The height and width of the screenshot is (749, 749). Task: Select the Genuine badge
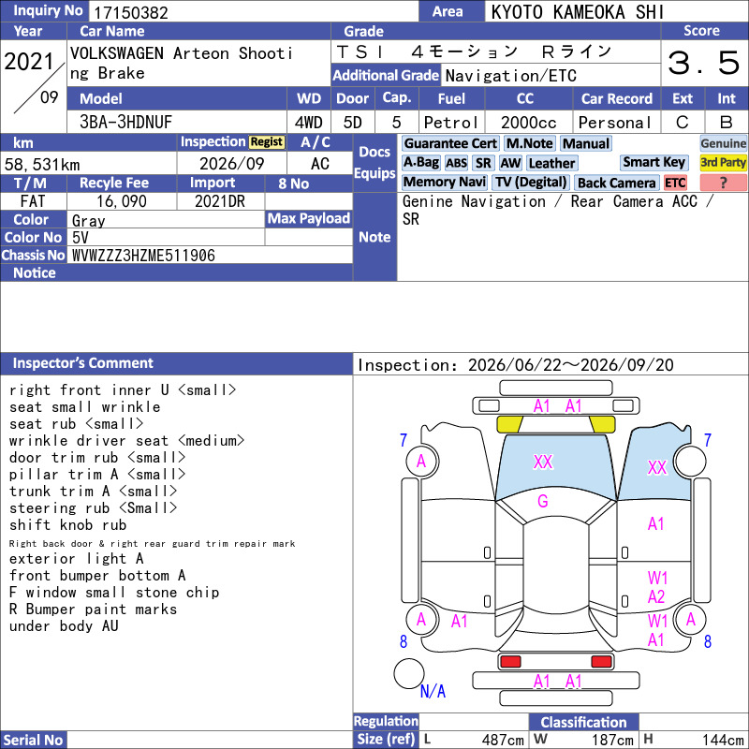(x=723, y=143)
